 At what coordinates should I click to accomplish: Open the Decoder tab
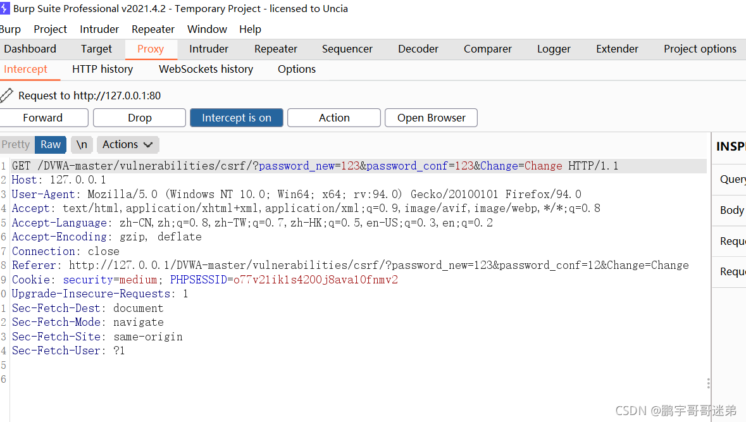[418, 49]
